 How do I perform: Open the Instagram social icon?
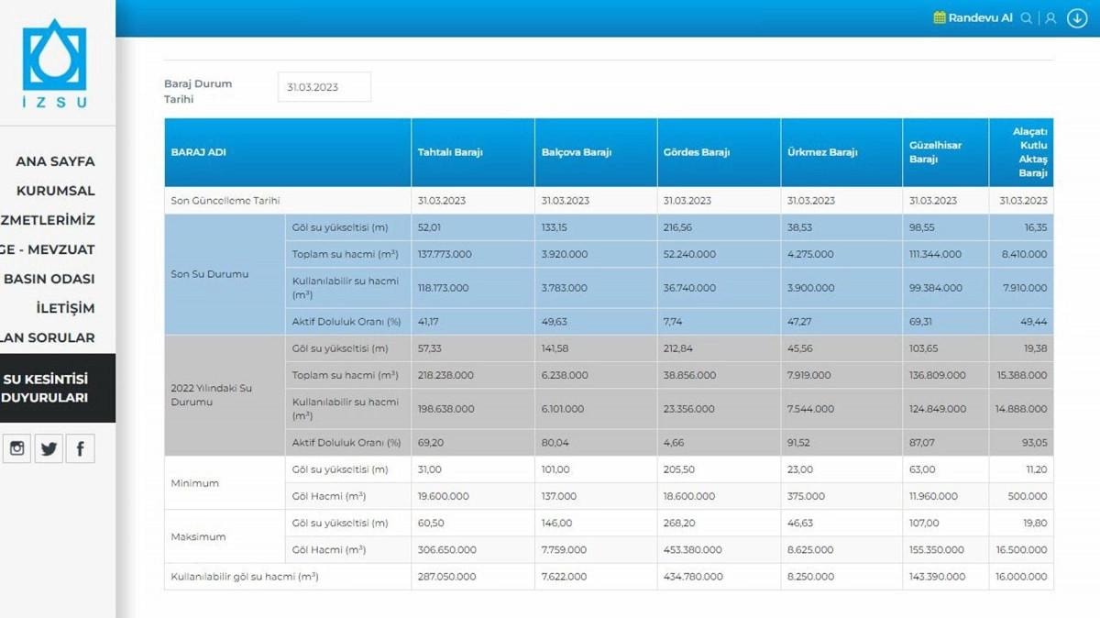click(17, 448)
